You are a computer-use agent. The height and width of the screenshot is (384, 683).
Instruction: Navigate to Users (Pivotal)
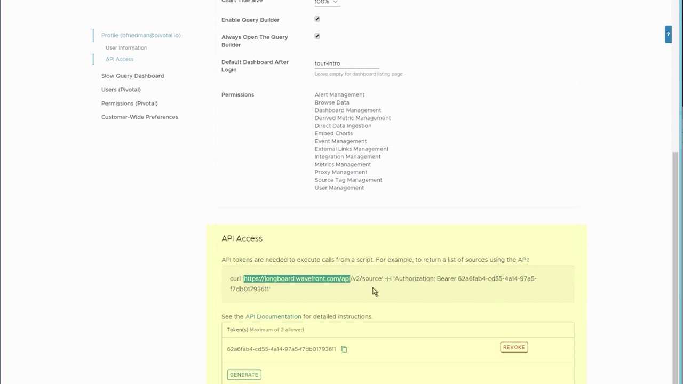(121, 90)
